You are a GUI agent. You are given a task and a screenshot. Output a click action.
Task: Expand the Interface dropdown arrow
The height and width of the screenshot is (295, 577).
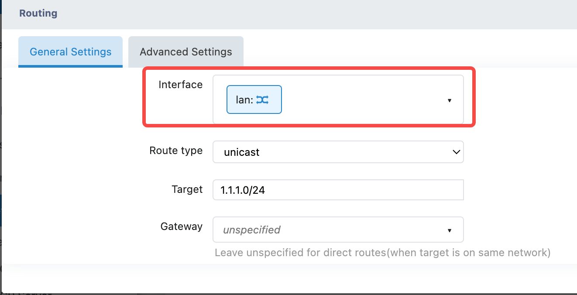(x=449, y=100)
